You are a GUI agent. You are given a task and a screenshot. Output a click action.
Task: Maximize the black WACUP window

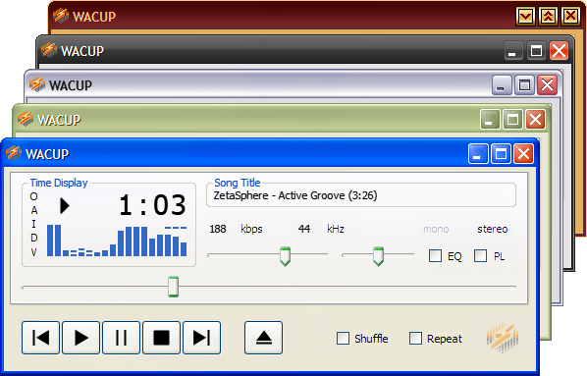[537, 50]
